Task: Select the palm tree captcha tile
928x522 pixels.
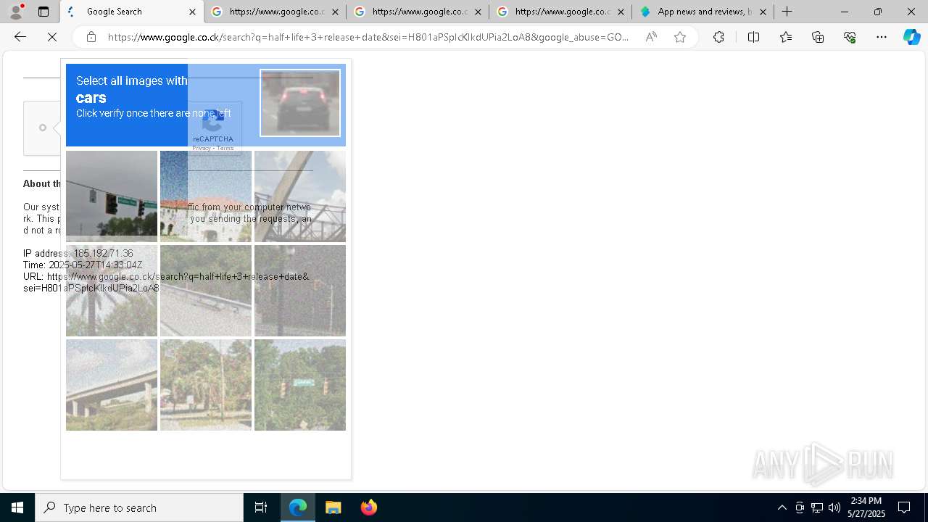Action: pyautogui.click(x=112, y=291)
